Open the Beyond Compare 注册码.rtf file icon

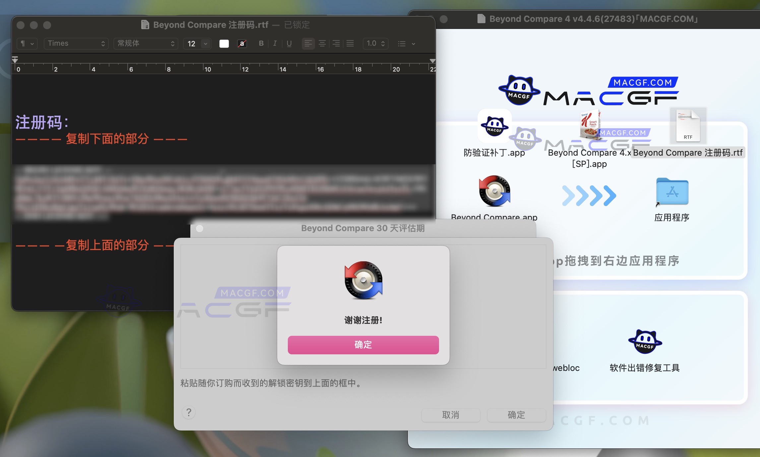687,126
